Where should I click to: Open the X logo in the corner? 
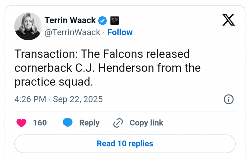click(228, 20)
